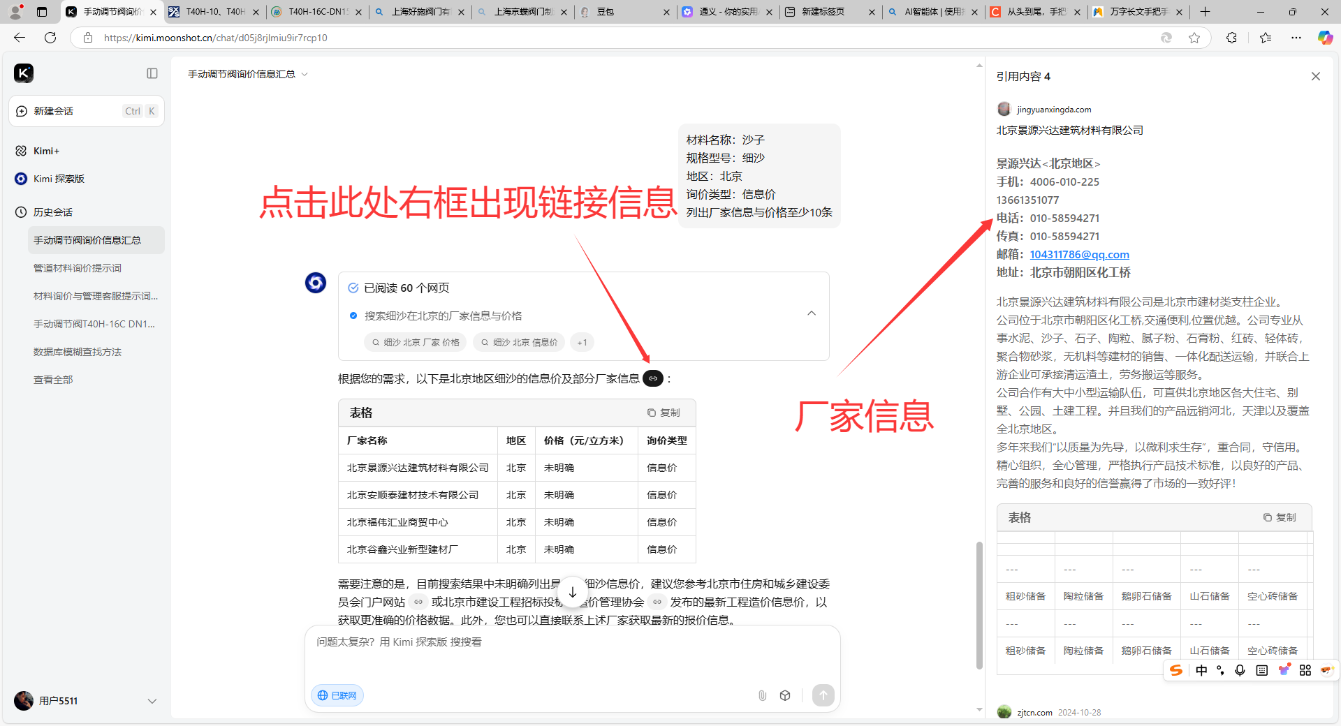The width and height of the screenshot is (1341, 726).
Task: Click citation icon after 员会门户网站
Action: [x=418, y=602]
